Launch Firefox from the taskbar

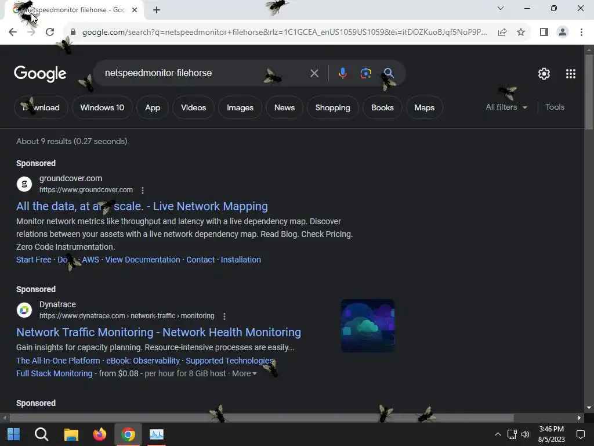coord(100,434)
